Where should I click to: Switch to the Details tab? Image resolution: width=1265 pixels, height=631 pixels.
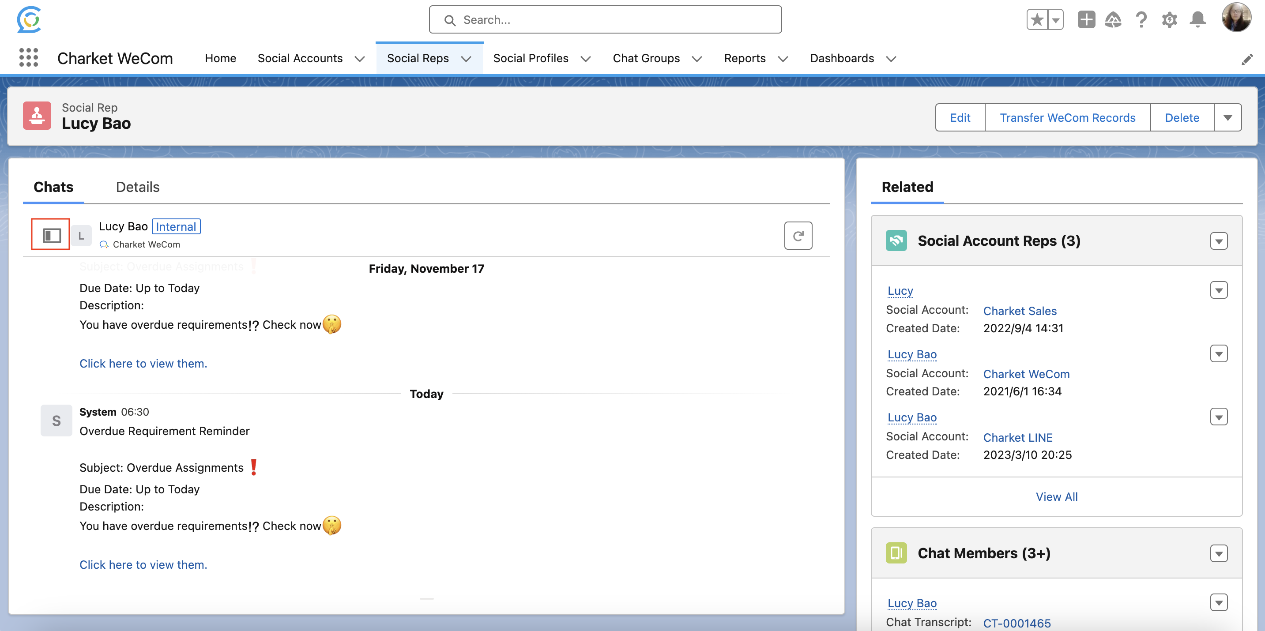click(x=138, y=187)
